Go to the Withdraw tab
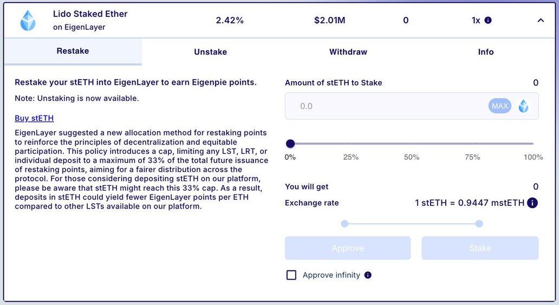Viewport: 559px width, 305px height. [348, 52]
